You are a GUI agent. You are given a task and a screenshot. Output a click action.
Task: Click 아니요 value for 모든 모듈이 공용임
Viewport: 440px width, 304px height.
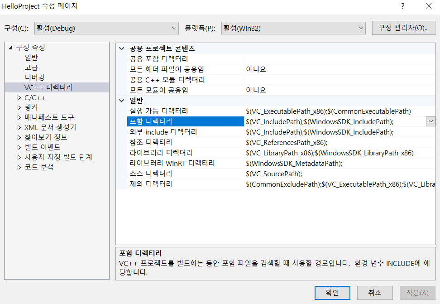[256, 90]
